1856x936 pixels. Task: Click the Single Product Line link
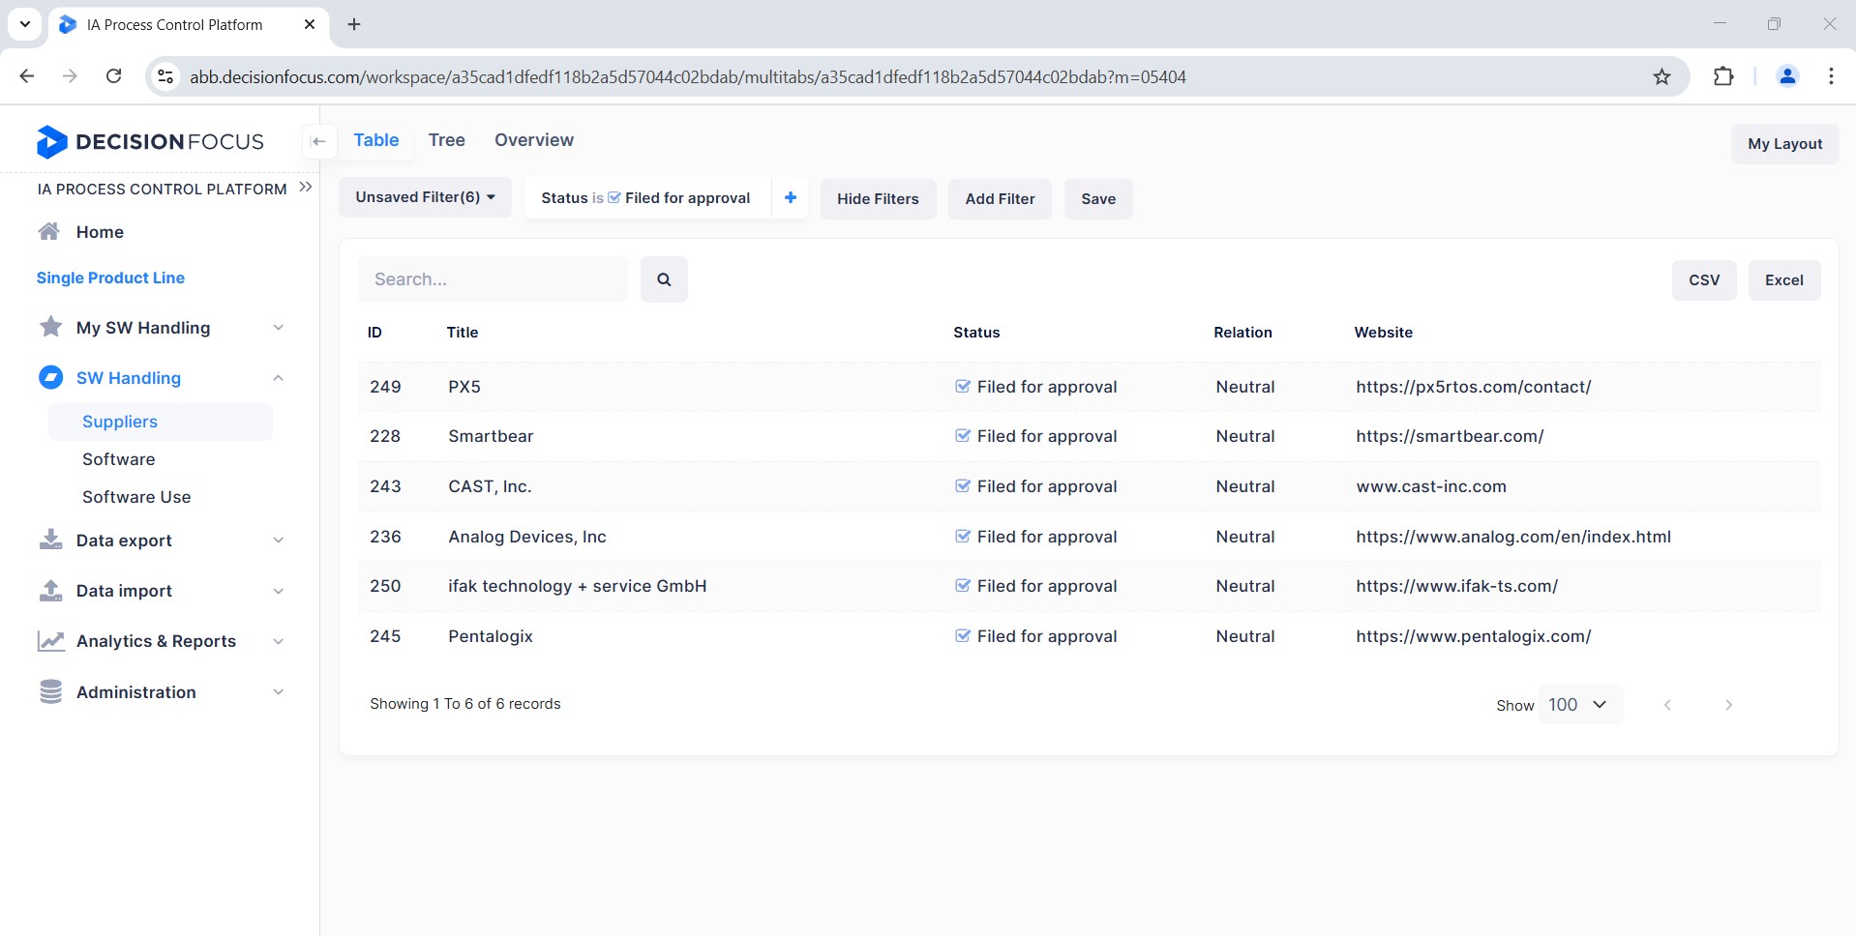click(110, 278)
